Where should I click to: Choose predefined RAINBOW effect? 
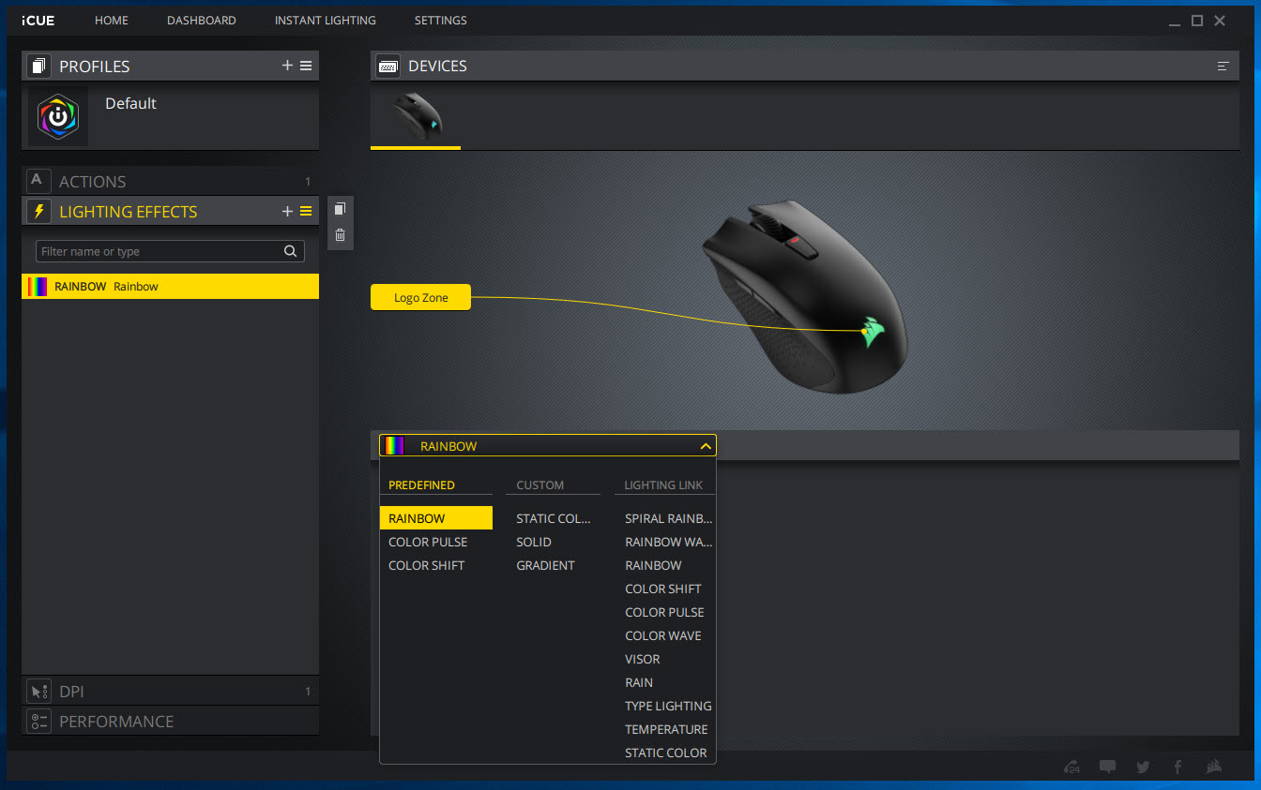[436, 518]
